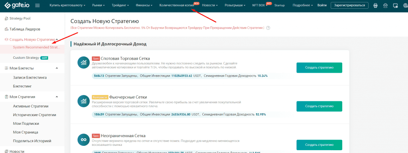Click the Новости sidebar icon
This screenshot has height=153, width=408.
[x=6, y=151]
